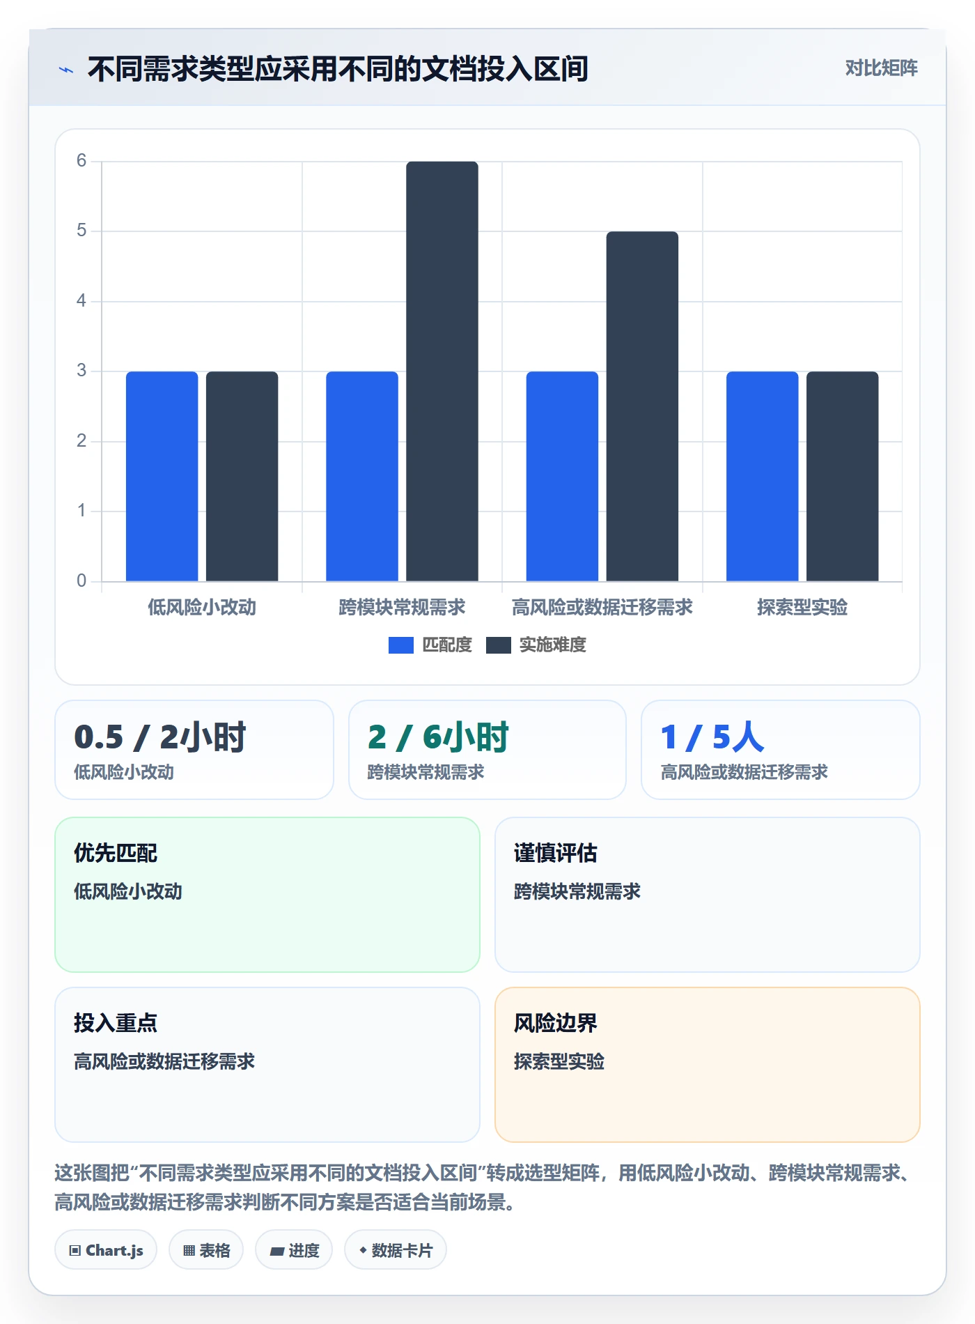
Task: Click the 对比矩阵 label in the header
Action: click(881, 68)
